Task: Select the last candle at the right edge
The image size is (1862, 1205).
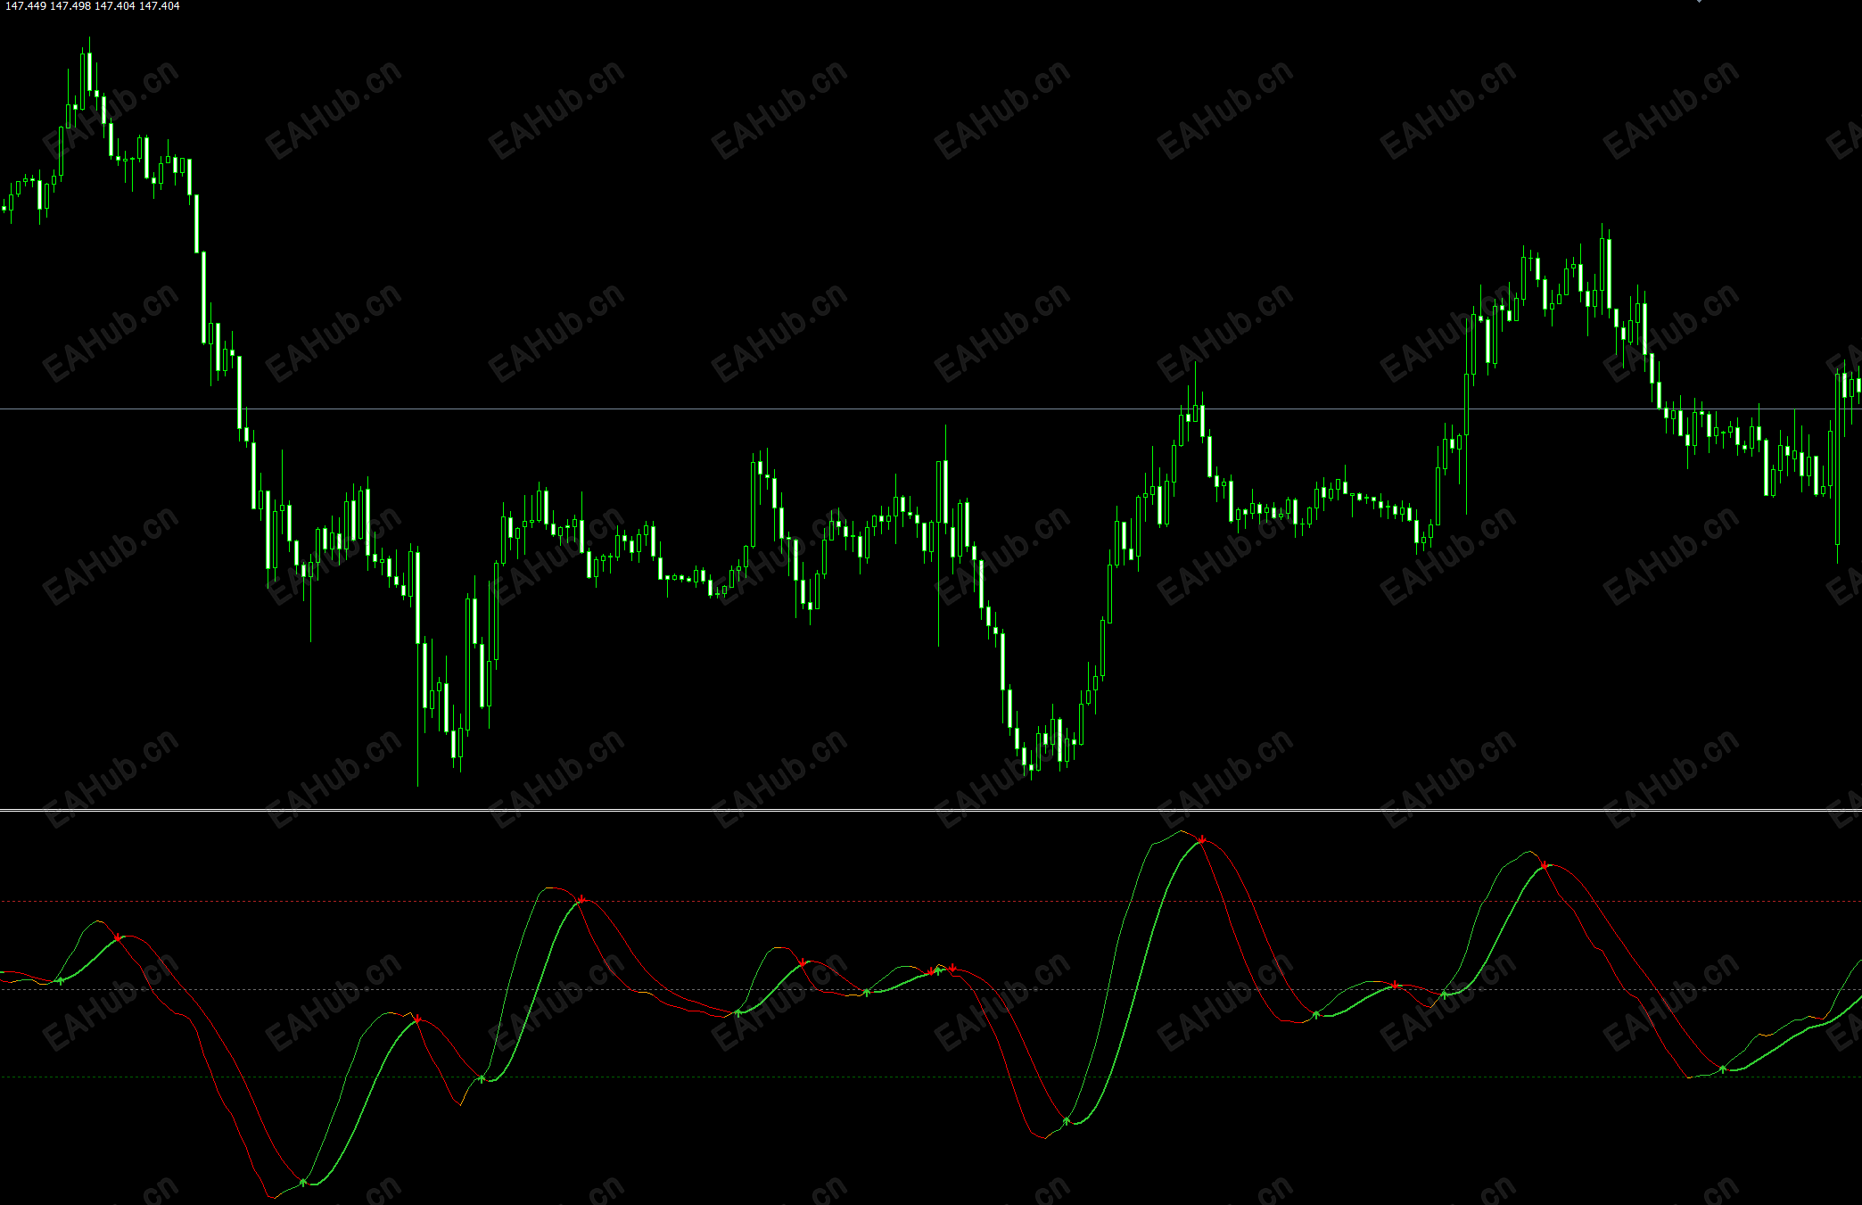Action: point(1858,385)
